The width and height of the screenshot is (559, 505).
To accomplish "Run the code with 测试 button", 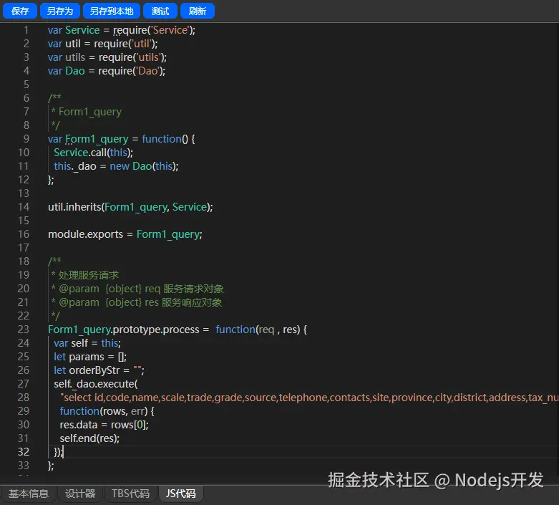I will point(160,11).
